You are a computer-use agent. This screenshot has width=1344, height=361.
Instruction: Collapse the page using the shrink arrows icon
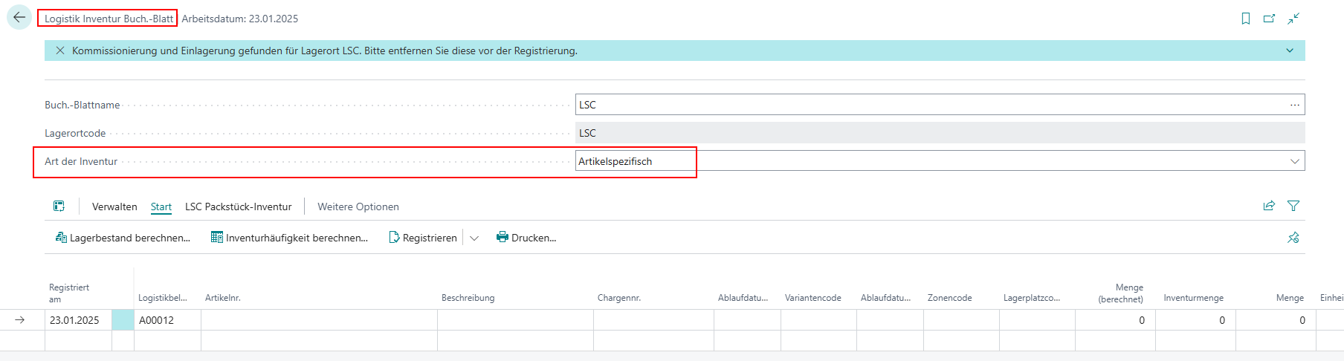pyautogui.click(x=1293, y=19)
